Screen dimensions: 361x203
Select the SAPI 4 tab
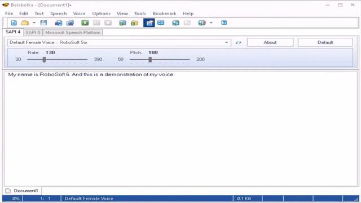(13, 32)
